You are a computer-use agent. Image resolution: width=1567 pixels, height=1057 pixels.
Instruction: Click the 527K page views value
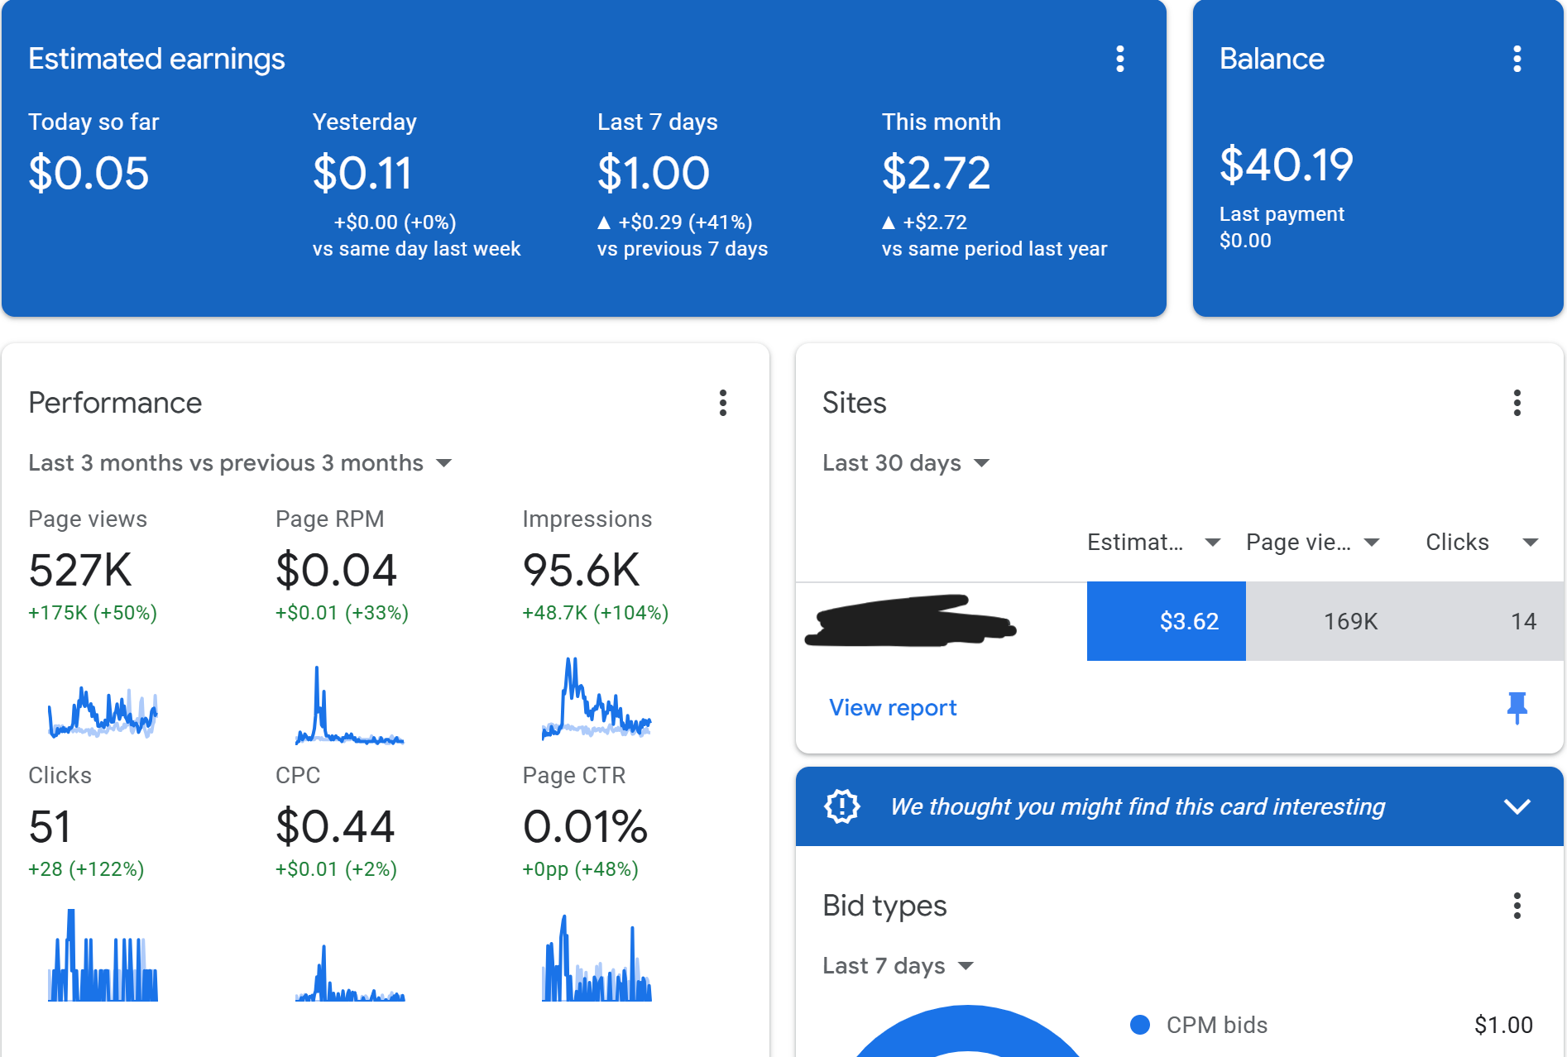click(80, 570)
